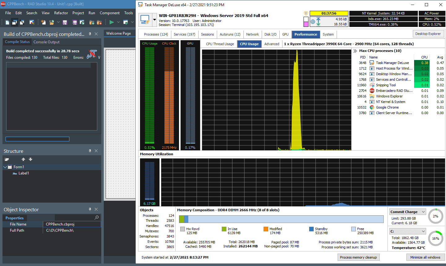
Task: Select Label1 in the Structure tree
Action: point(24,173)
